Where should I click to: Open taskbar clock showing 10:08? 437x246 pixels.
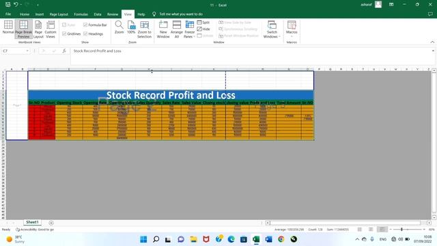pos(423,239)
